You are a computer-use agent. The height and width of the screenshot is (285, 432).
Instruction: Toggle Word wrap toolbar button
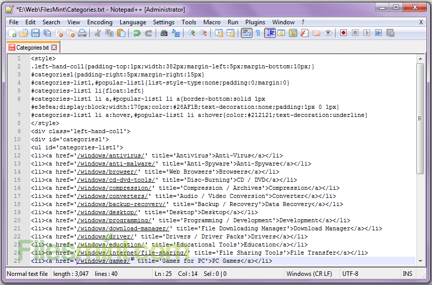pos(246,33)
